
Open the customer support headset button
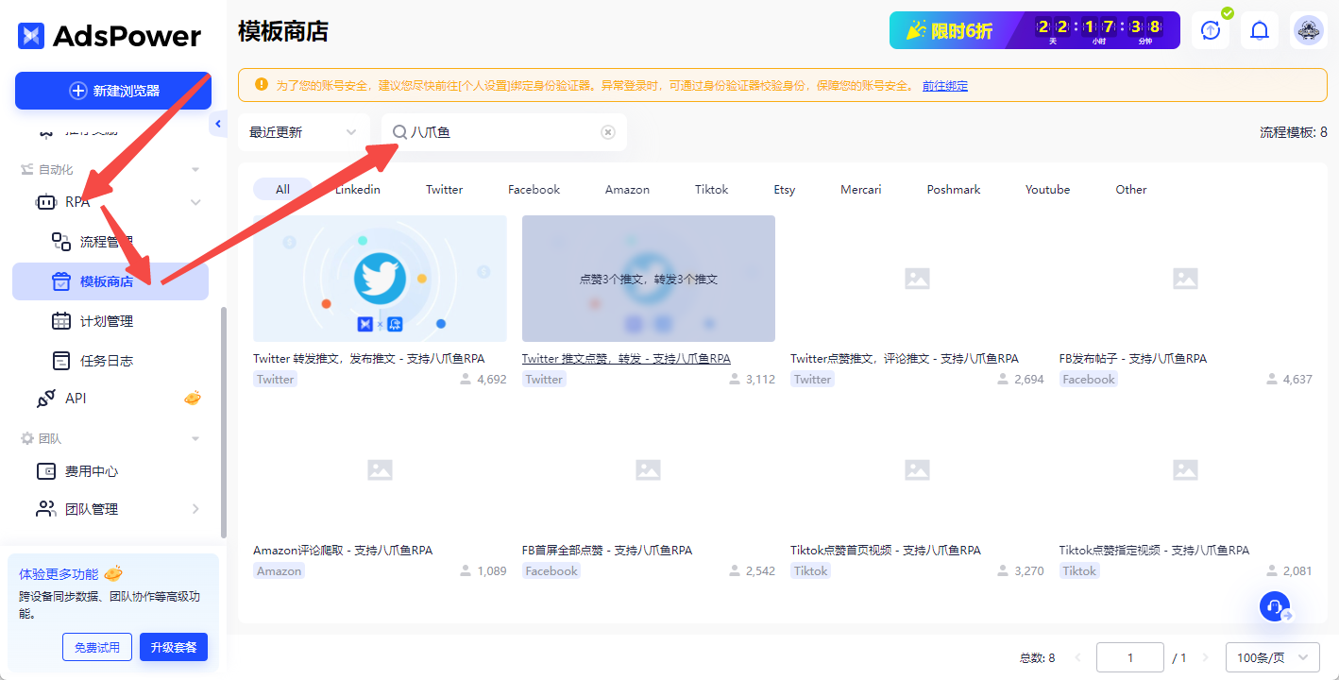tap(1275, 605)
